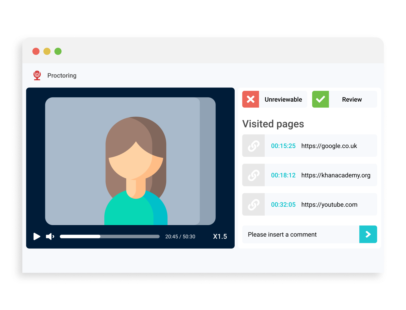Image resolution: width=406 pixels, height=310 pixels.
Task: Seek using the video progress bar
Action: click(109, 236)
